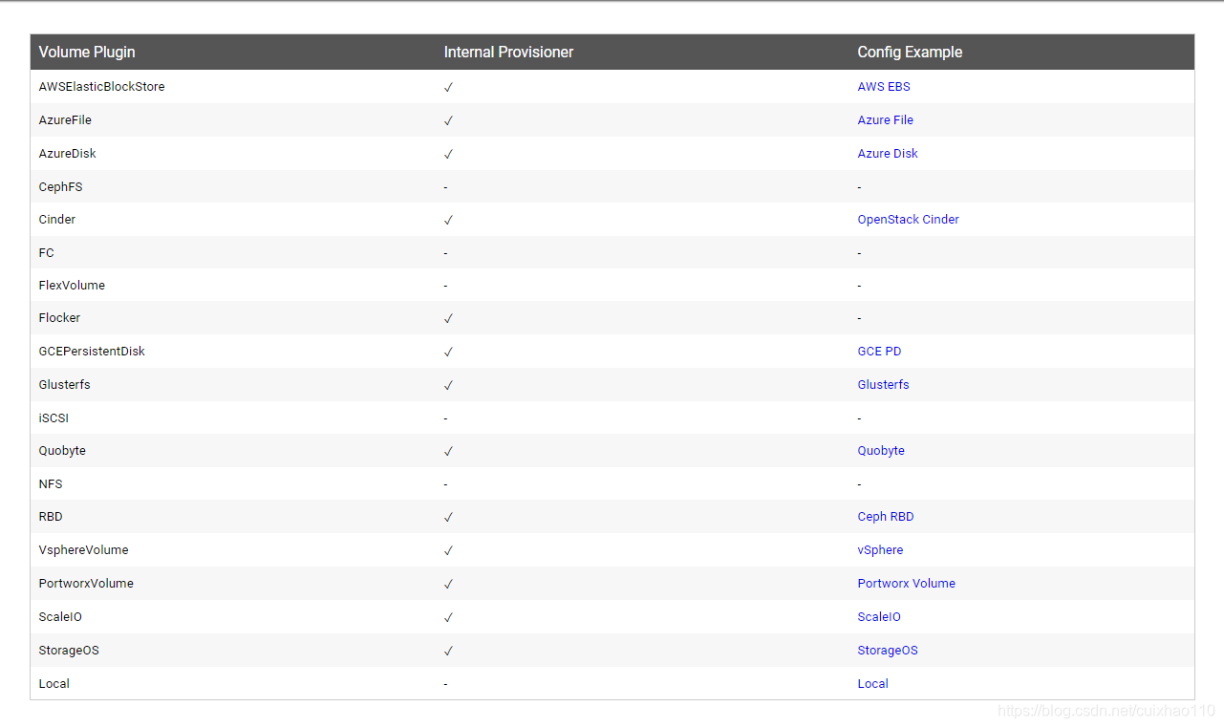The image size is (1224, 728).
Task: Open the Local config example link
Action: pyautogui.click(x=873, y=683)
